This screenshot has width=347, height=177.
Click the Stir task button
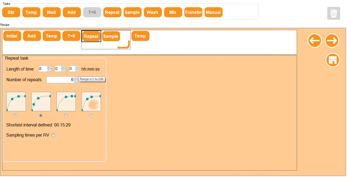click(11, 12)
